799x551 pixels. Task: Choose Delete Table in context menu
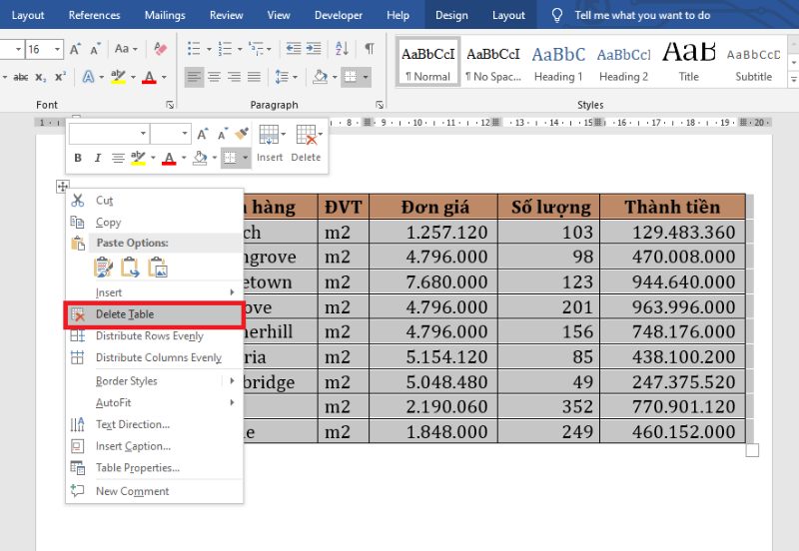[154, 314]
